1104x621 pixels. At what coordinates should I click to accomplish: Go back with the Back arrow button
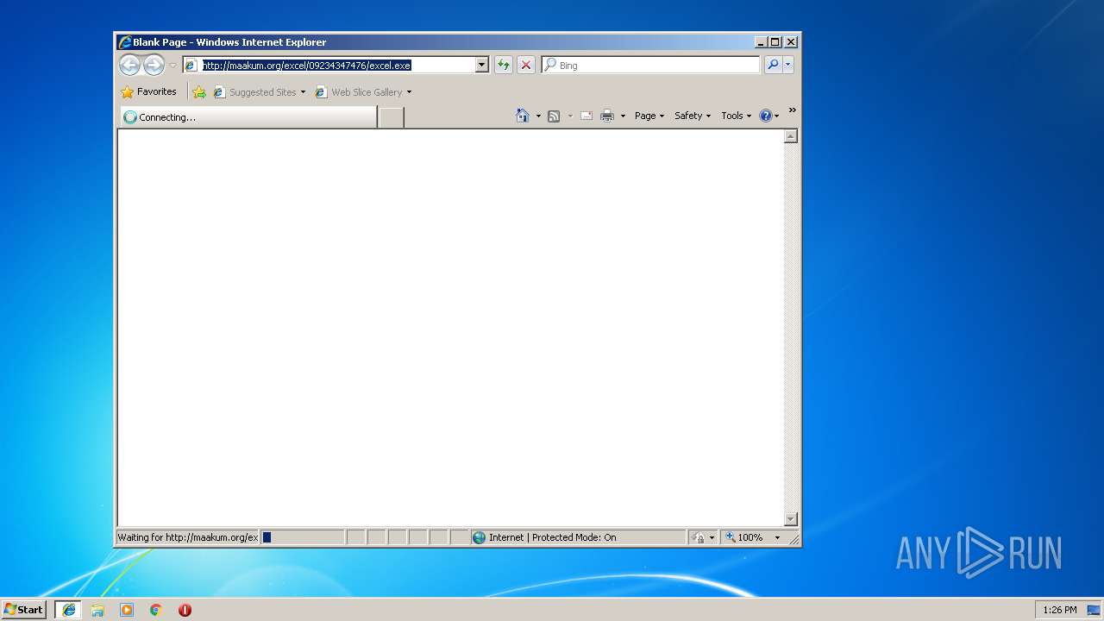pyautogui.click(x=129, y=65)
